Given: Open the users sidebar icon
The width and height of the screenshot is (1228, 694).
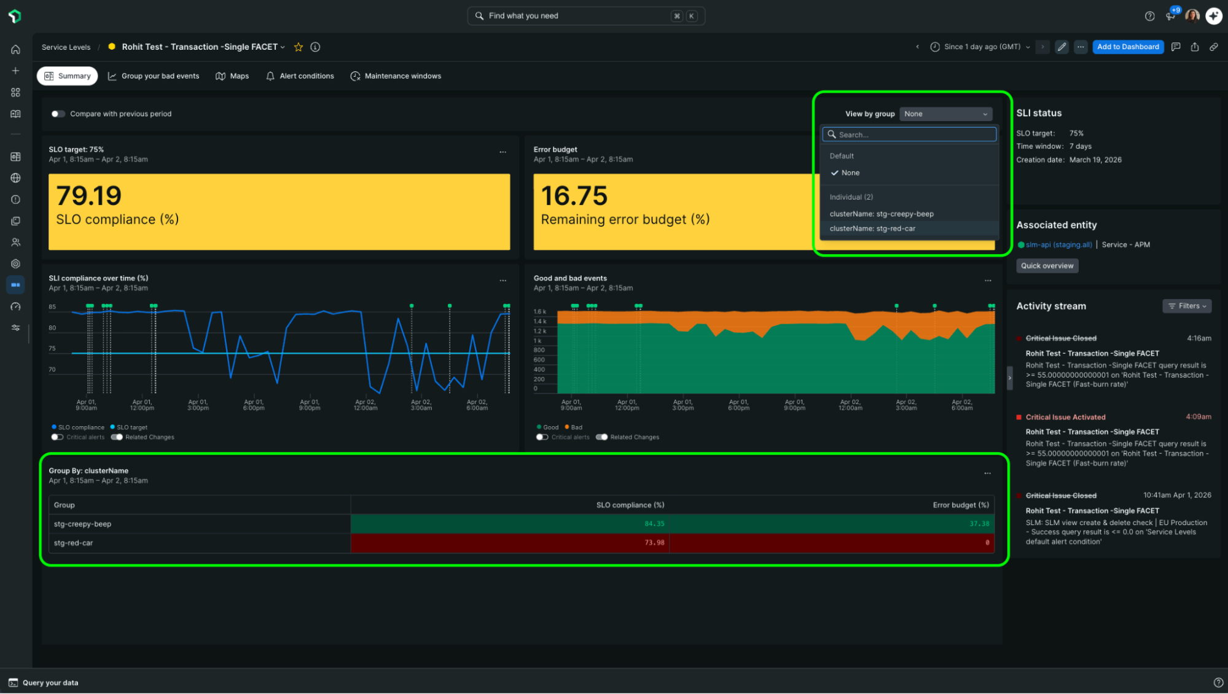Looking at the screenshot, I should click(15, 243).
